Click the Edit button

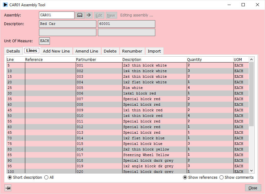99,15
